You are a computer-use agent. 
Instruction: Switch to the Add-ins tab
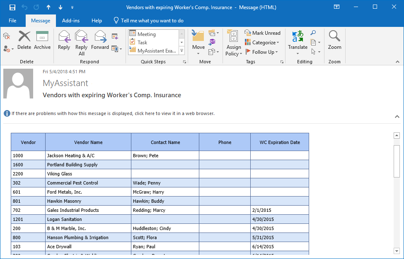[71, 21]
